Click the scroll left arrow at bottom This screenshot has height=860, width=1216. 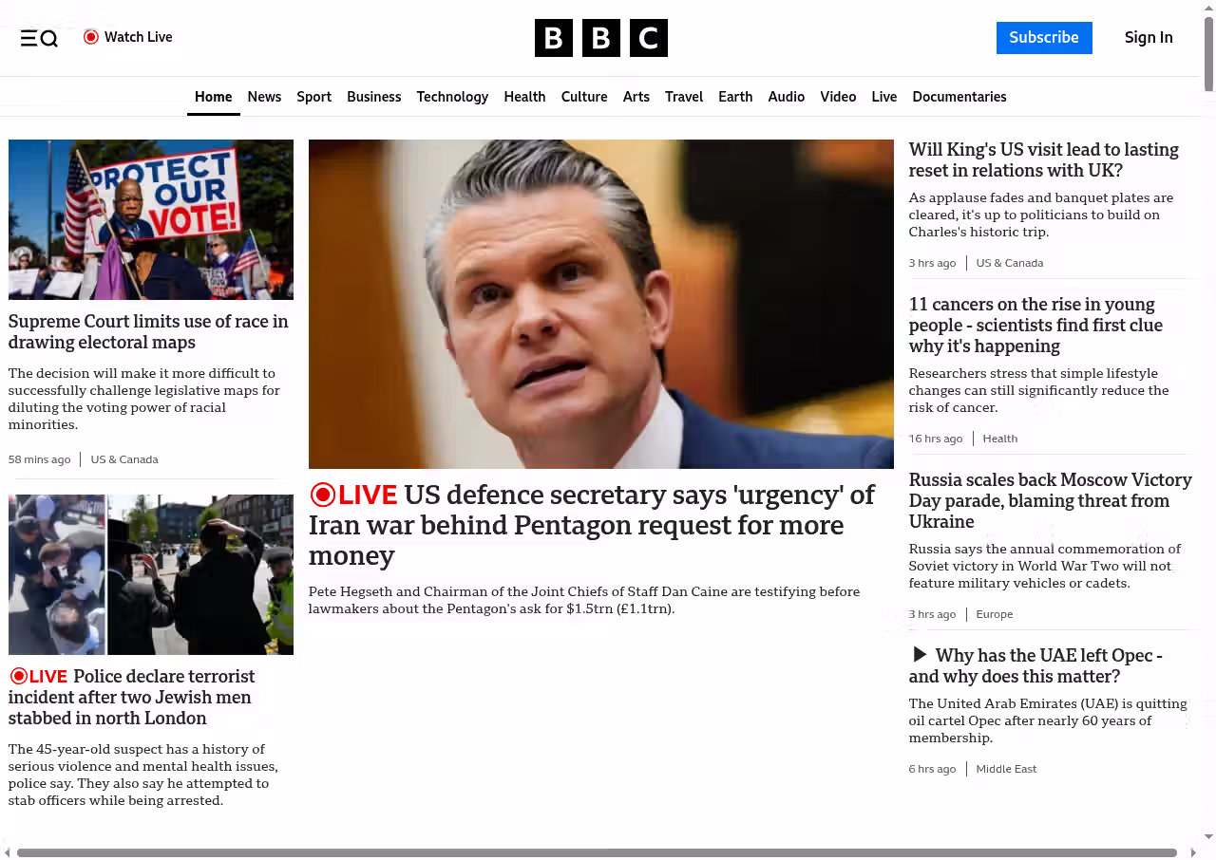(7, 852)
